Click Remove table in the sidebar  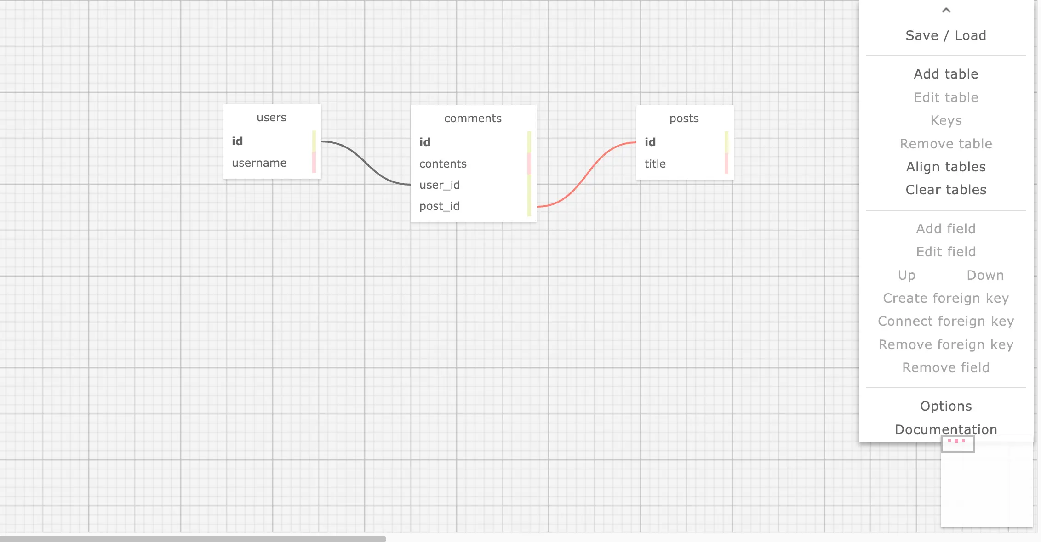[x=946, y=144]
